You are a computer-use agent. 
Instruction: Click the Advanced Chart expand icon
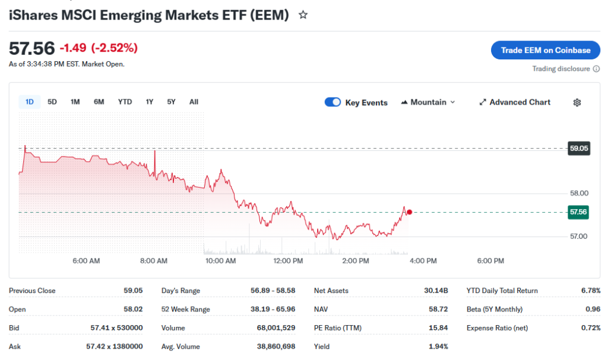pos(483,102)
